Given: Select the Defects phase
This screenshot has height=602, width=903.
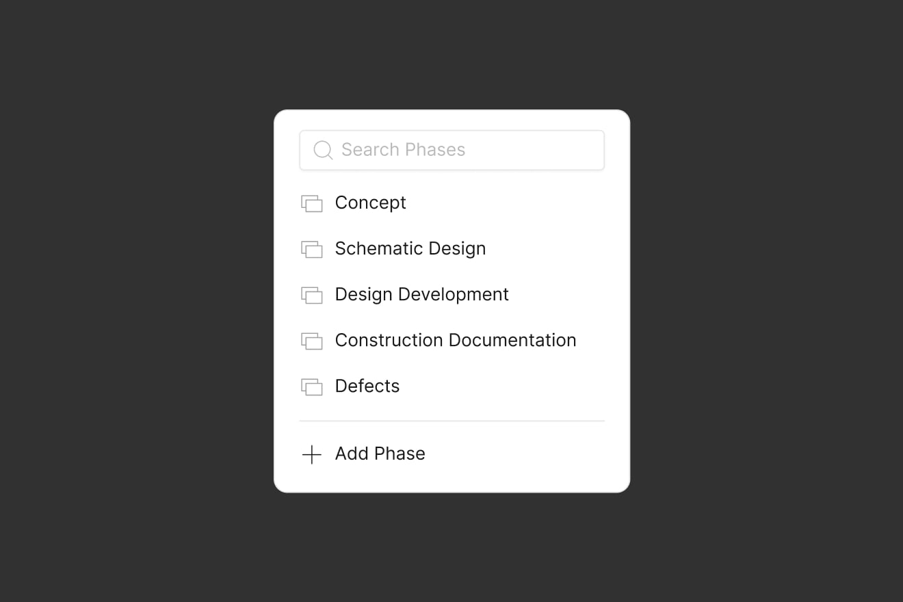Looking at the screenshot, I should [x=367, y=386].
